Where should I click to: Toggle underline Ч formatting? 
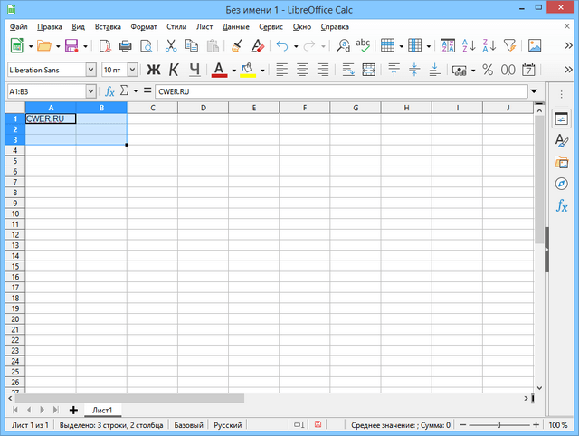pyautogui.click(x=194, y=69)
